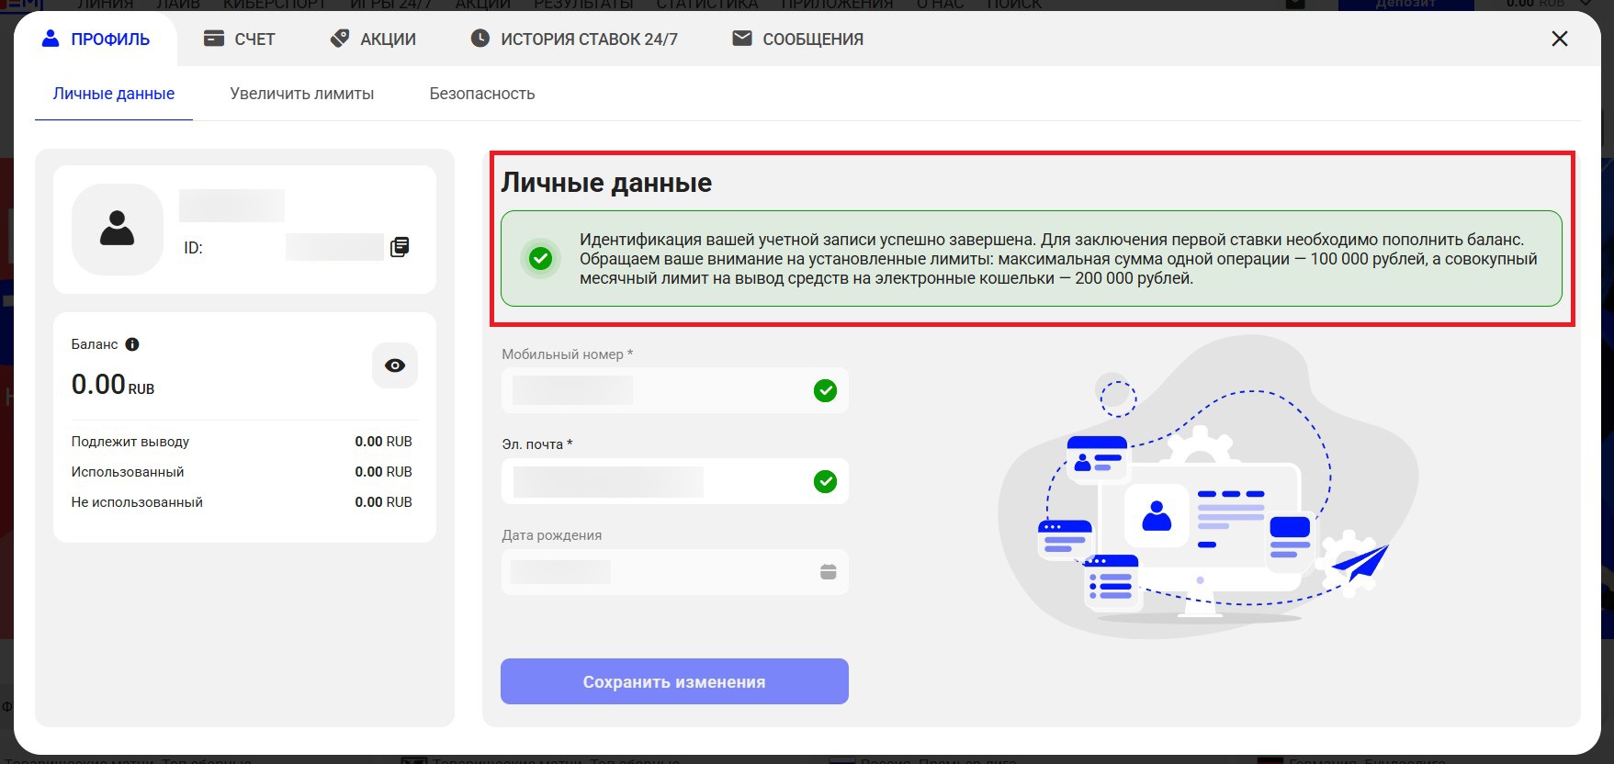The image size is (1614, 764).
Task: Close the profile dialog
Action: tap(1559, 39)
